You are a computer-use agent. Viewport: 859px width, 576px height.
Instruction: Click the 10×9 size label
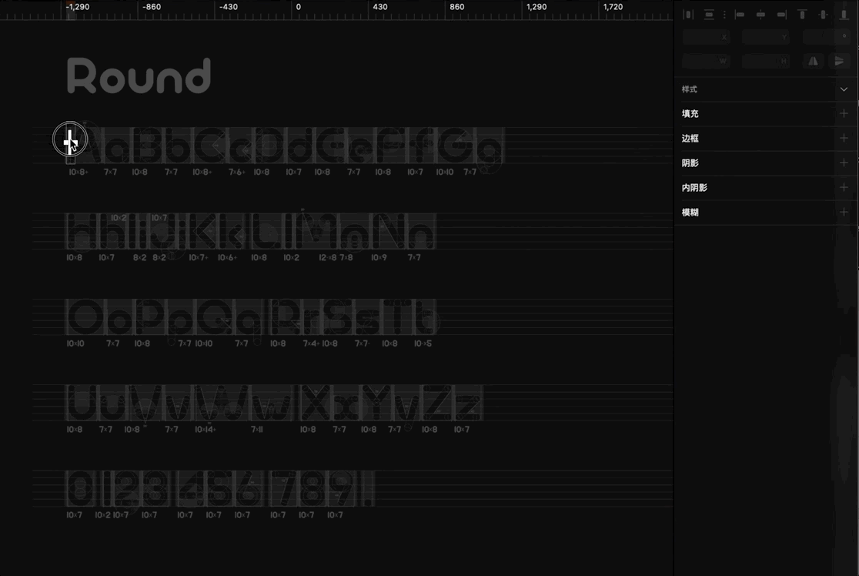coord(379,258)
